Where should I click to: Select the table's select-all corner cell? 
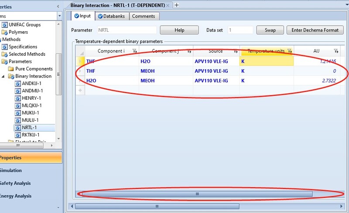click(x=80, y=51)
